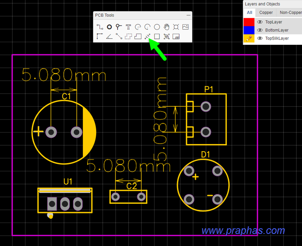302x246 pixels.
Task: Minimize the PCB Tools panel
Action: 189,15
